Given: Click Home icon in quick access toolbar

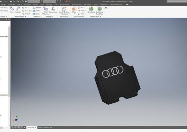Looking at the screenshot, I should click(x=11, y=1).
